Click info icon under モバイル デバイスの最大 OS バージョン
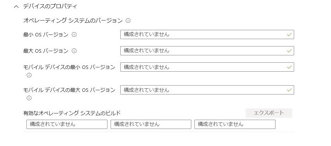331x146 pixels. pos(29,98)
